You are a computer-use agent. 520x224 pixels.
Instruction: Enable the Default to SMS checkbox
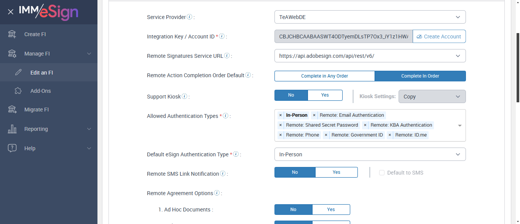(382, 173)
